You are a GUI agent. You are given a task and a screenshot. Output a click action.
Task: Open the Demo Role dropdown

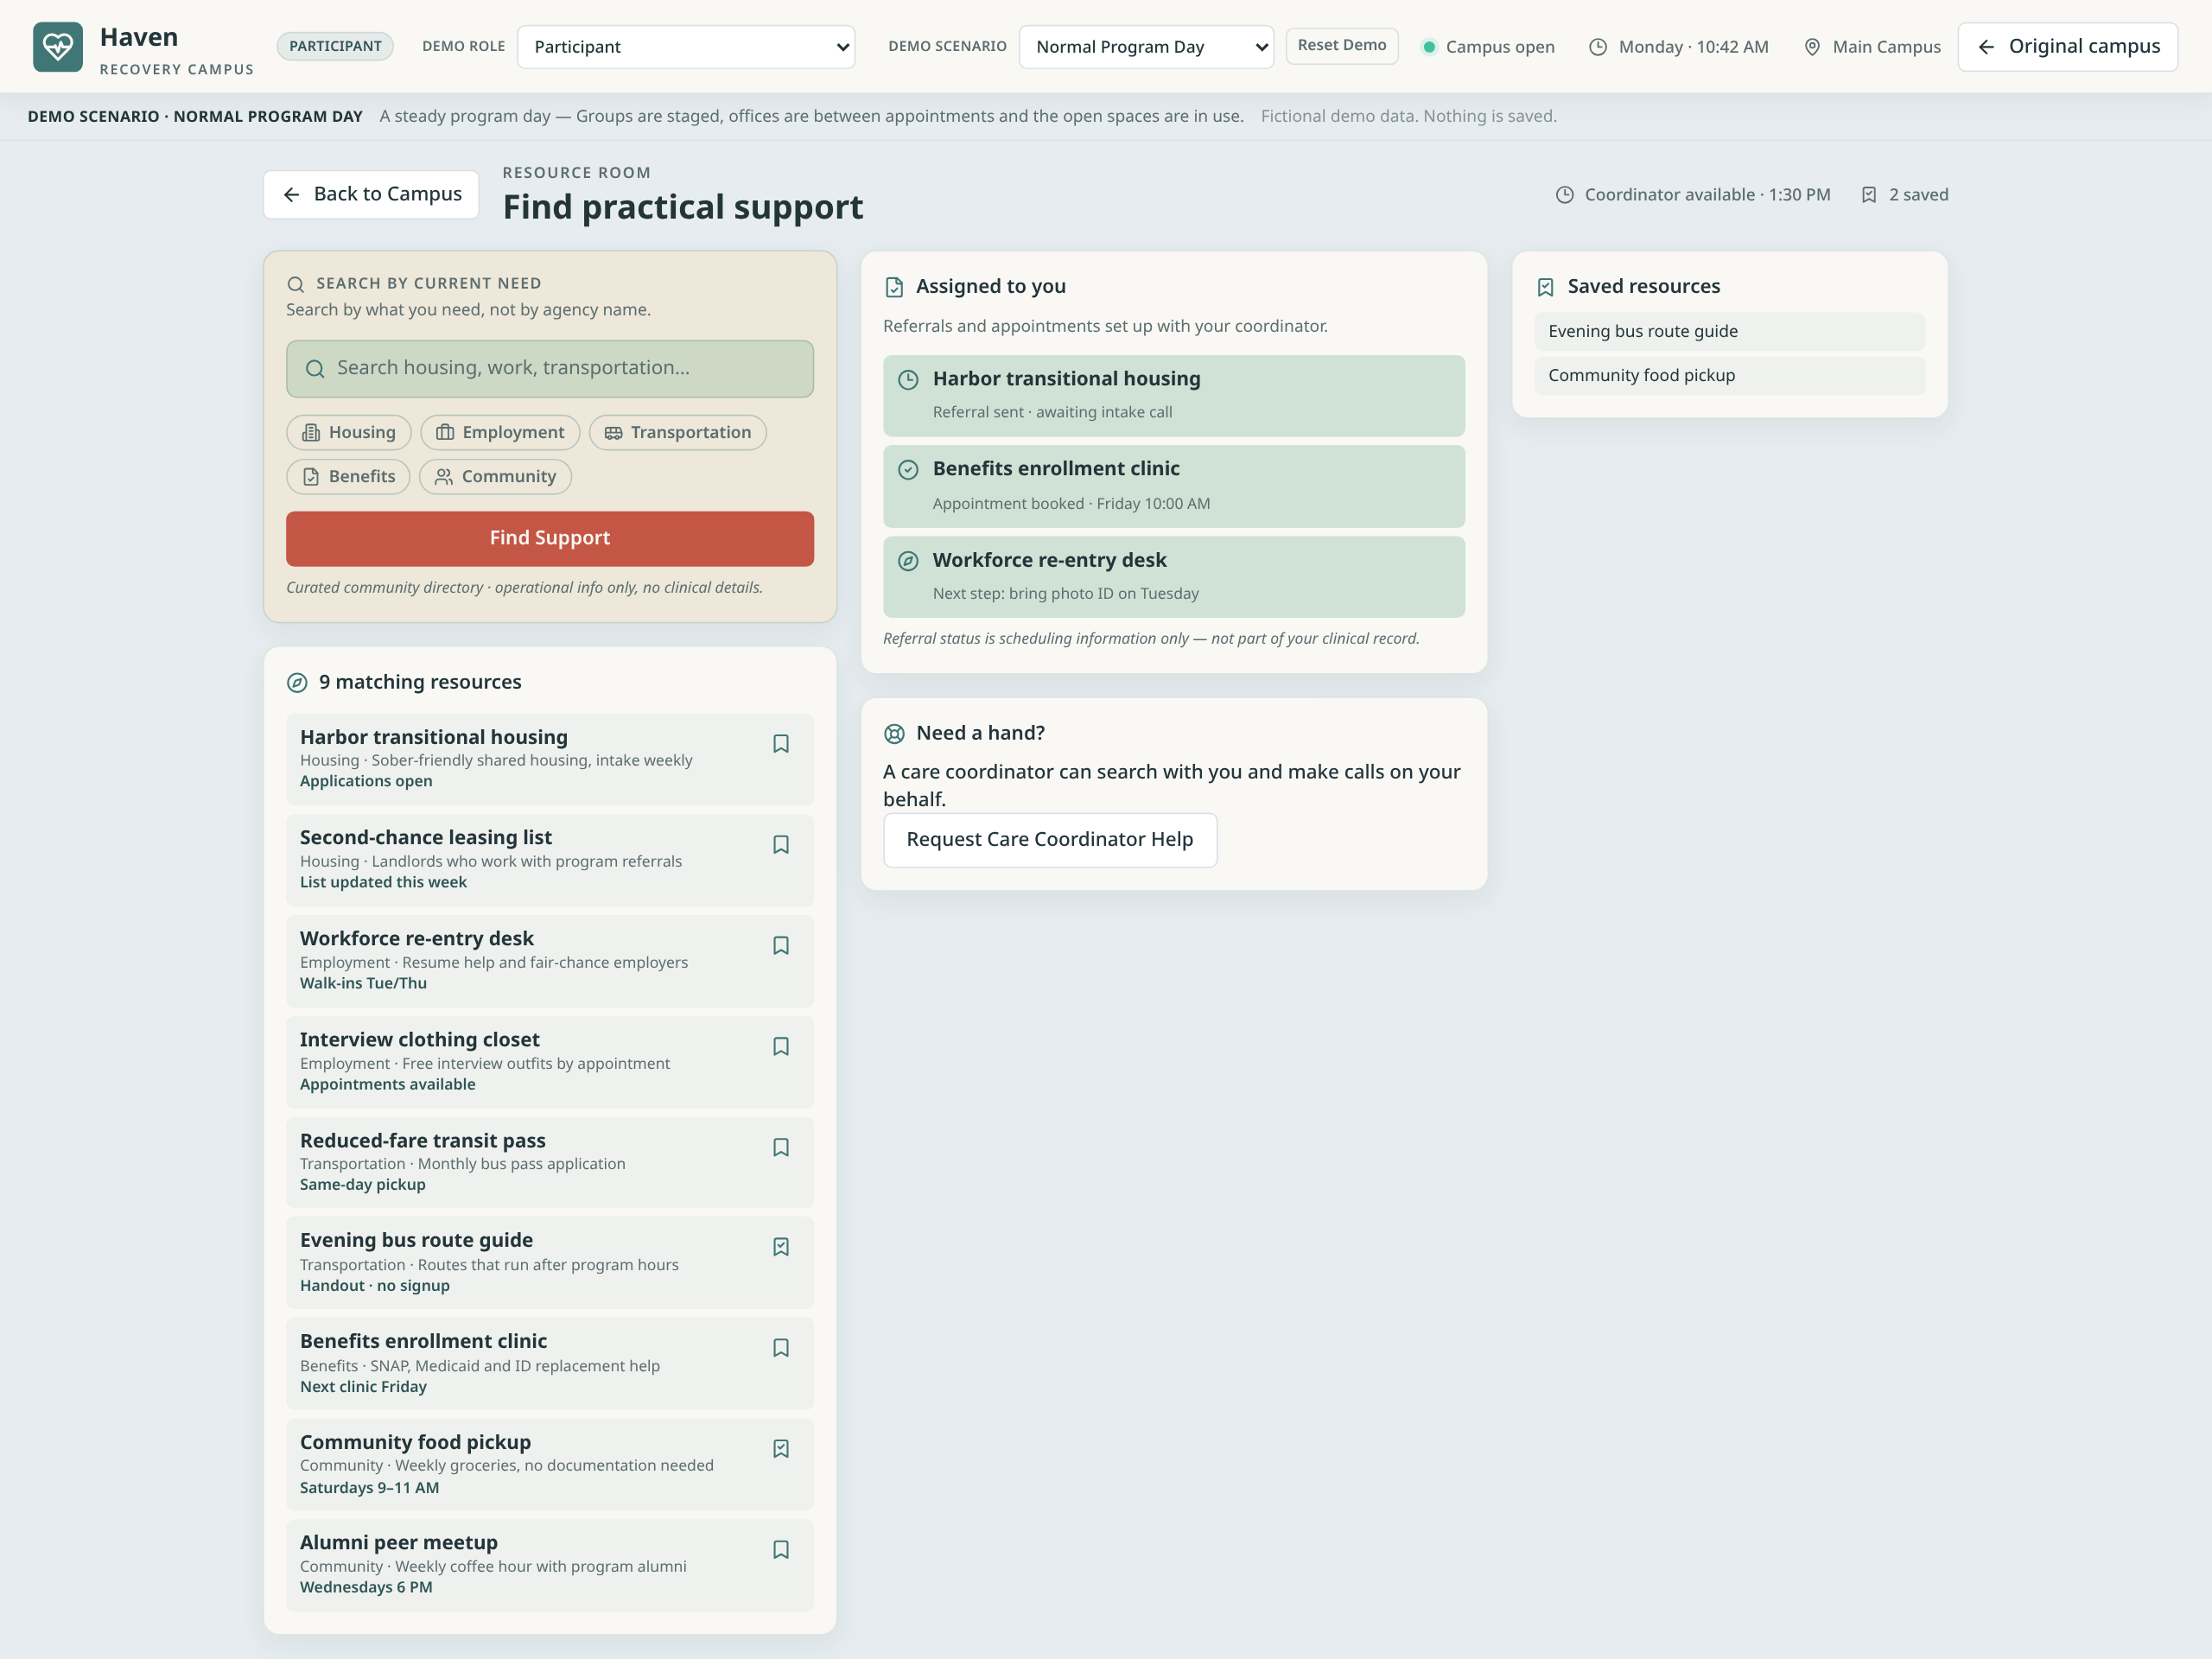click(x=686, y=47)
